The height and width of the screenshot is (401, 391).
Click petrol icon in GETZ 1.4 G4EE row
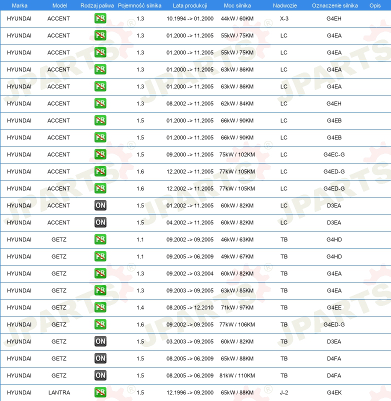tap(100, 307)
